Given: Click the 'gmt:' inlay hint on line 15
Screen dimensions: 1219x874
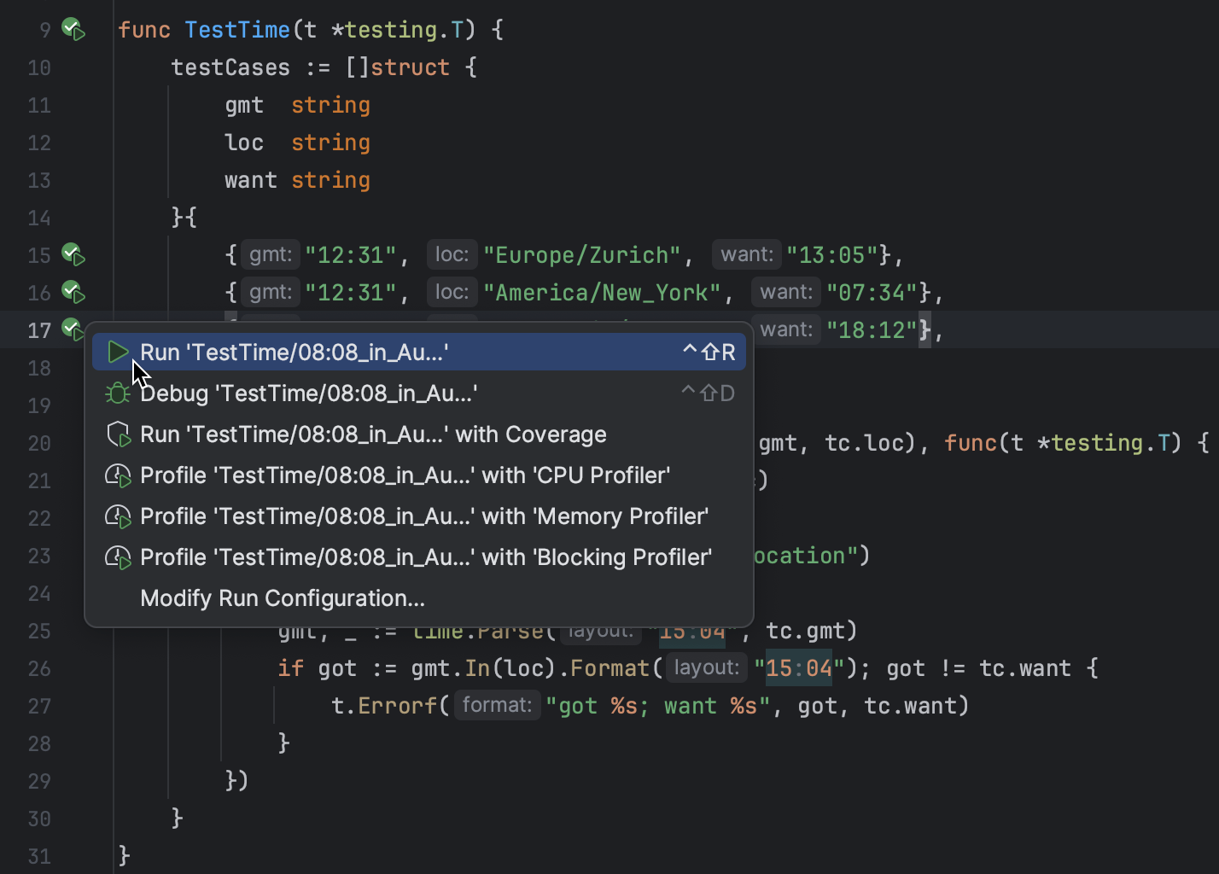Looking at the screenshot, I should coord(270,253).
